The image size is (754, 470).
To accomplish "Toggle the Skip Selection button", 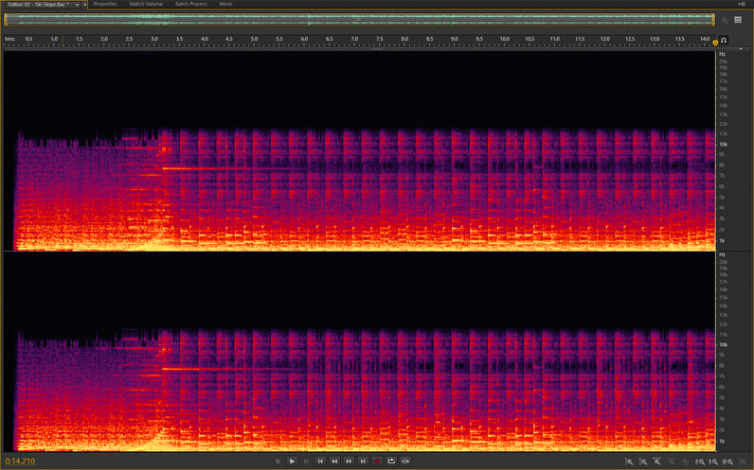I will click(x=405, y=461).
